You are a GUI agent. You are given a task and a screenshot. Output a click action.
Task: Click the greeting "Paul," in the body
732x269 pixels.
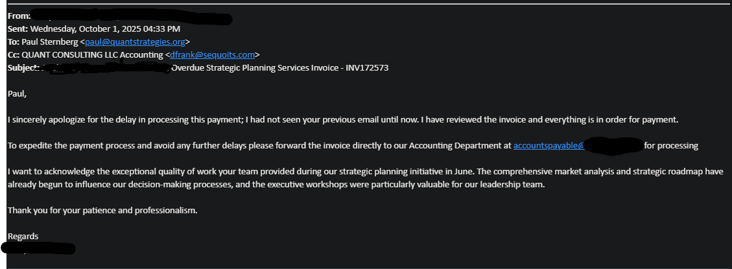point(18,94)
